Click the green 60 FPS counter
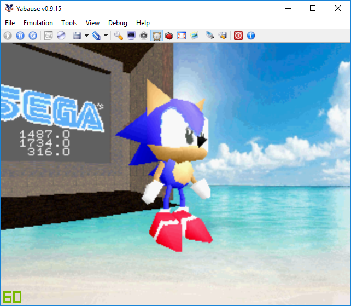The height and width of the screenshot is (306, 351). 13,297
